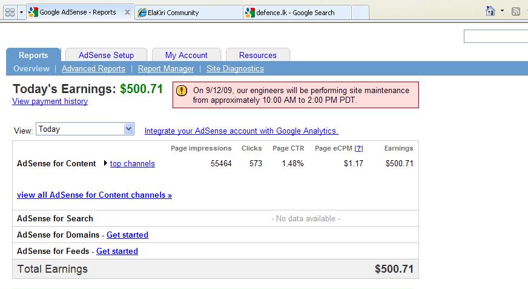
Task: Click the search input field at top right
Action: [496, 36]
